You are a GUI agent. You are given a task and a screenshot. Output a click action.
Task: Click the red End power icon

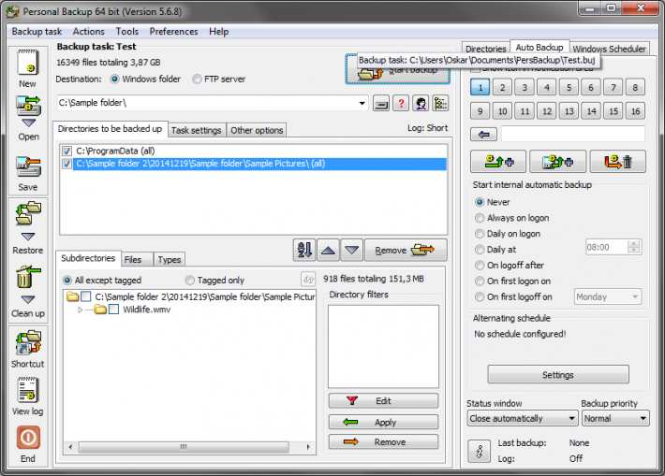(x=28, y=438)
